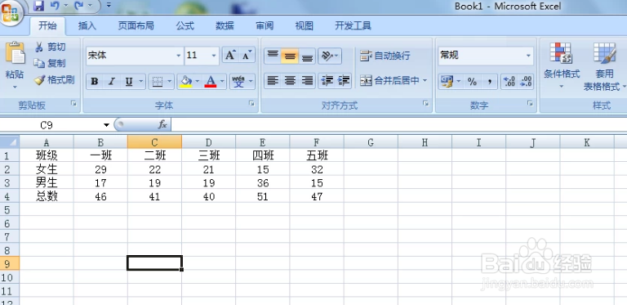Decrease indent
The height and width of the screenshot is (305, 627).
tap(327, 81)
